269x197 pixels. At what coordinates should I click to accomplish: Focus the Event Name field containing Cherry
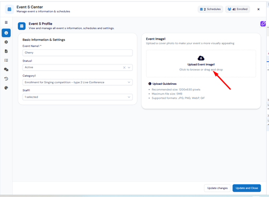pos(77,53)
